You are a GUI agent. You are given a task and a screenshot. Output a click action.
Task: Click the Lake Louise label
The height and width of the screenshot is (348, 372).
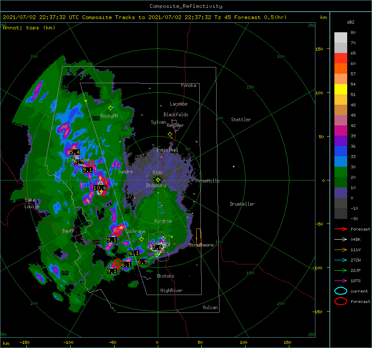[x=32, y=203]
